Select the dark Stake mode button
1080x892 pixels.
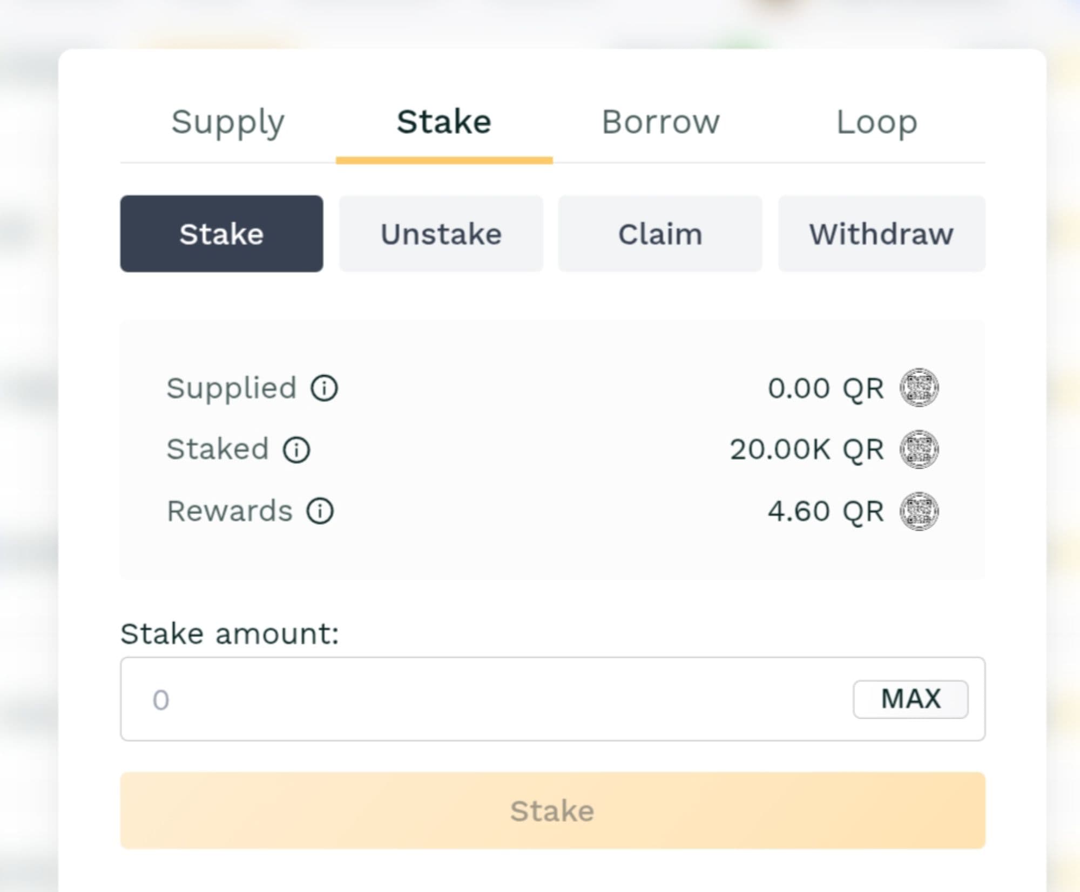(x=221, y=234)
